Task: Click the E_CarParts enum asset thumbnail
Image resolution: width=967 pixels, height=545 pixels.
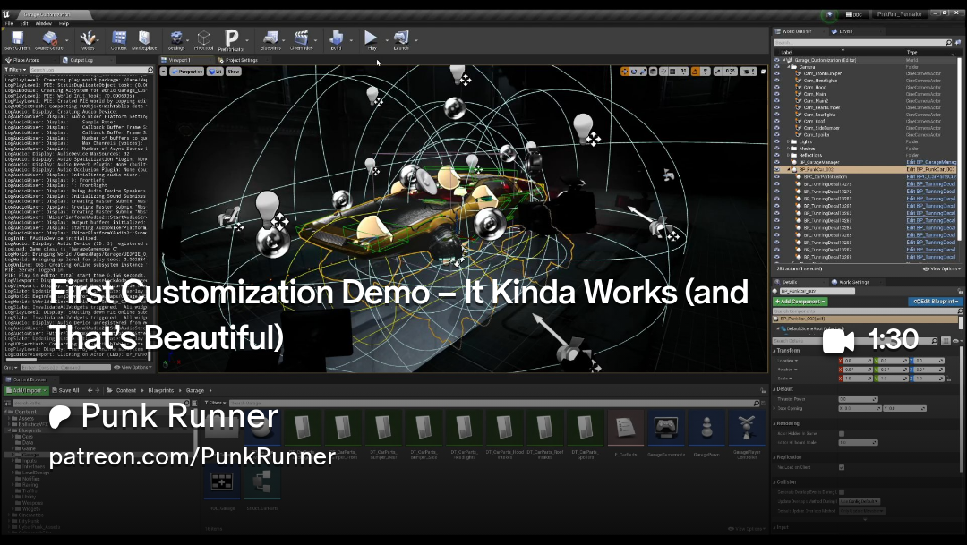Action: click(x=625, y=427)
